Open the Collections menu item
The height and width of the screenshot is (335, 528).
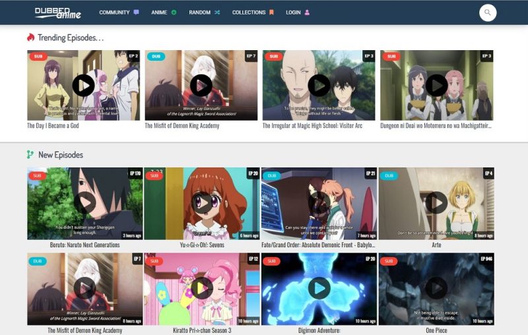click(249, 13)
